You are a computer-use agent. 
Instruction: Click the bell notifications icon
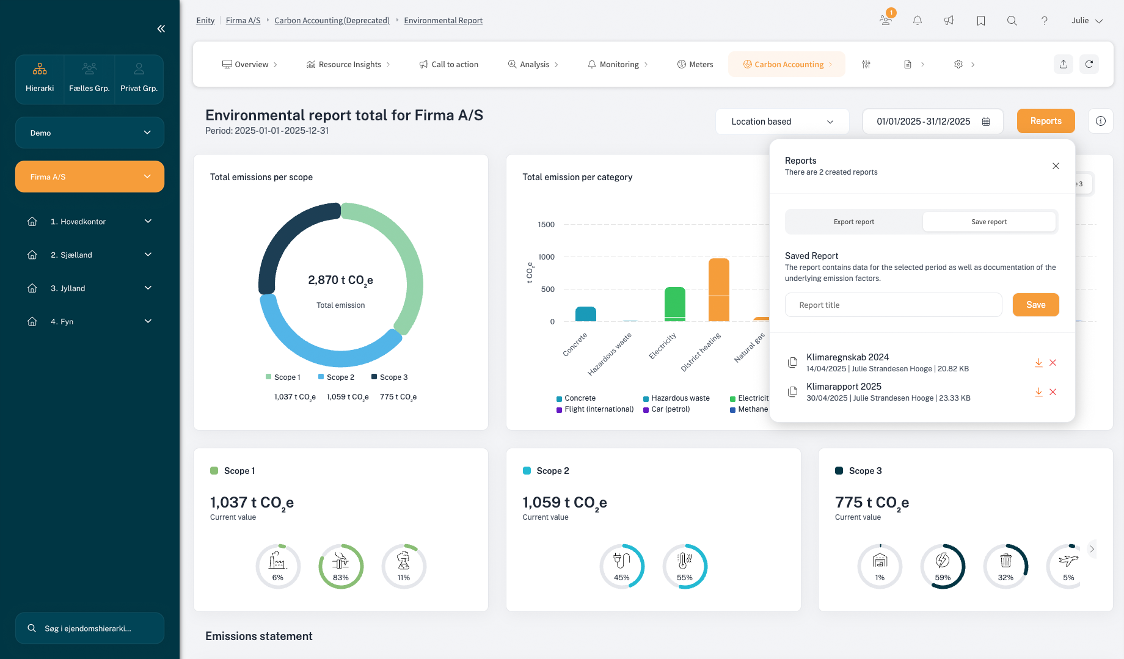tap(918, 20)
